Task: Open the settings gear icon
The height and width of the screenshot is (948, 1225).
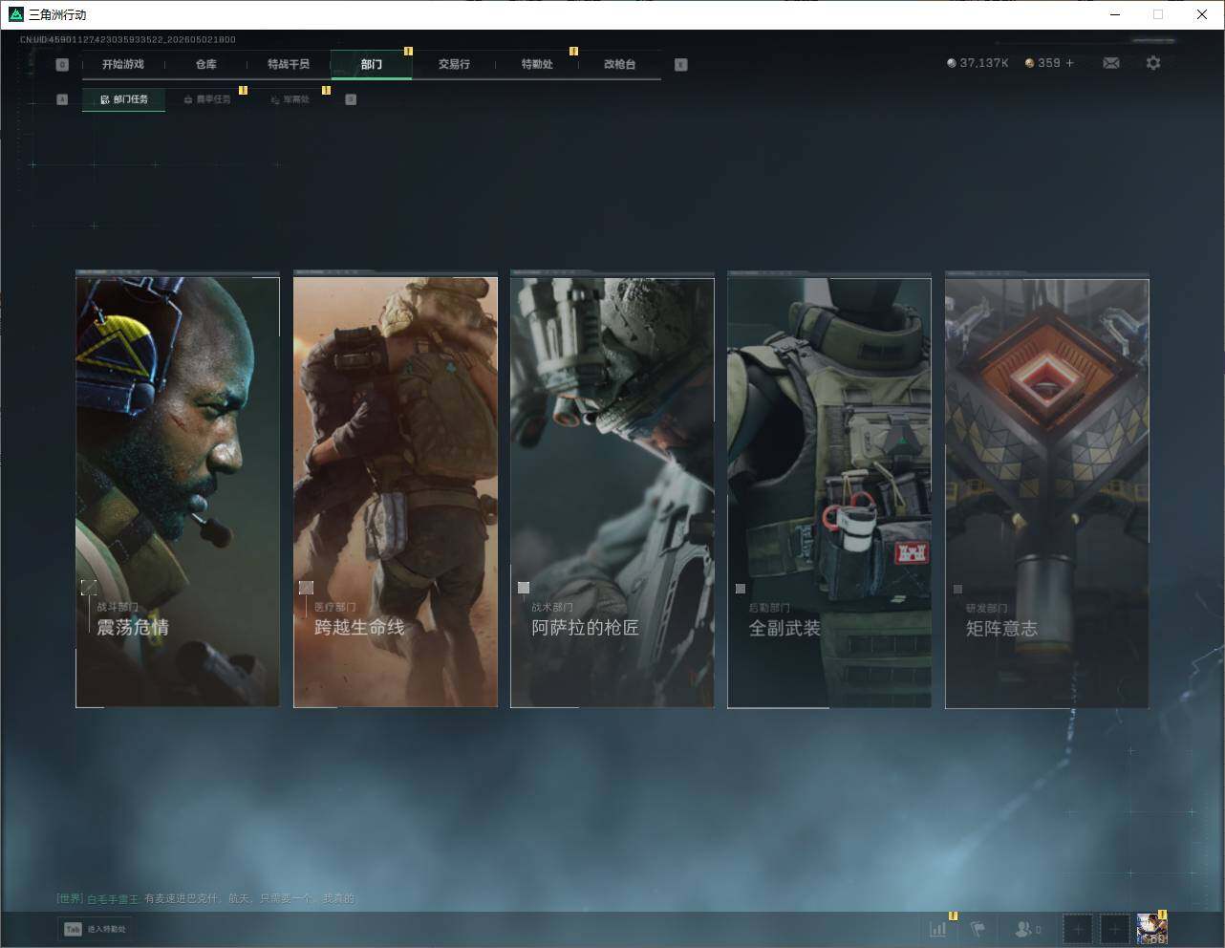Action: click(1153, 63)
